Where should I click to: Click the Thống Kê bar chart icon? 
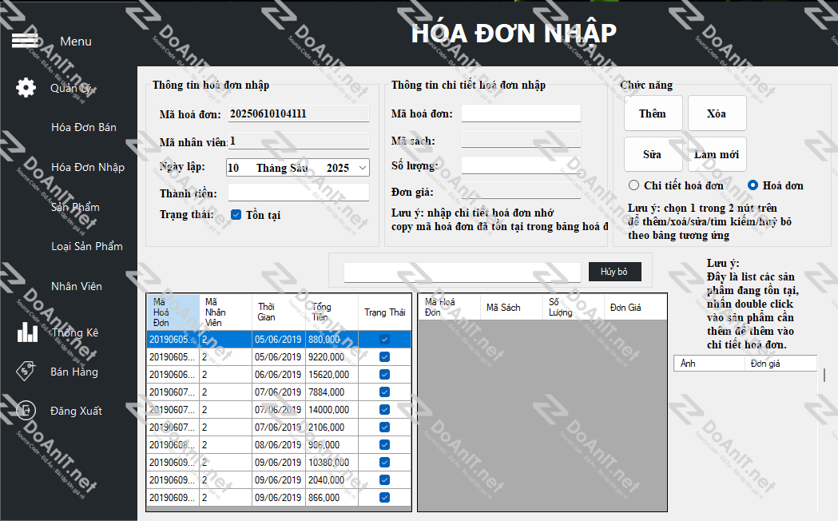click(x=27, y=332)
